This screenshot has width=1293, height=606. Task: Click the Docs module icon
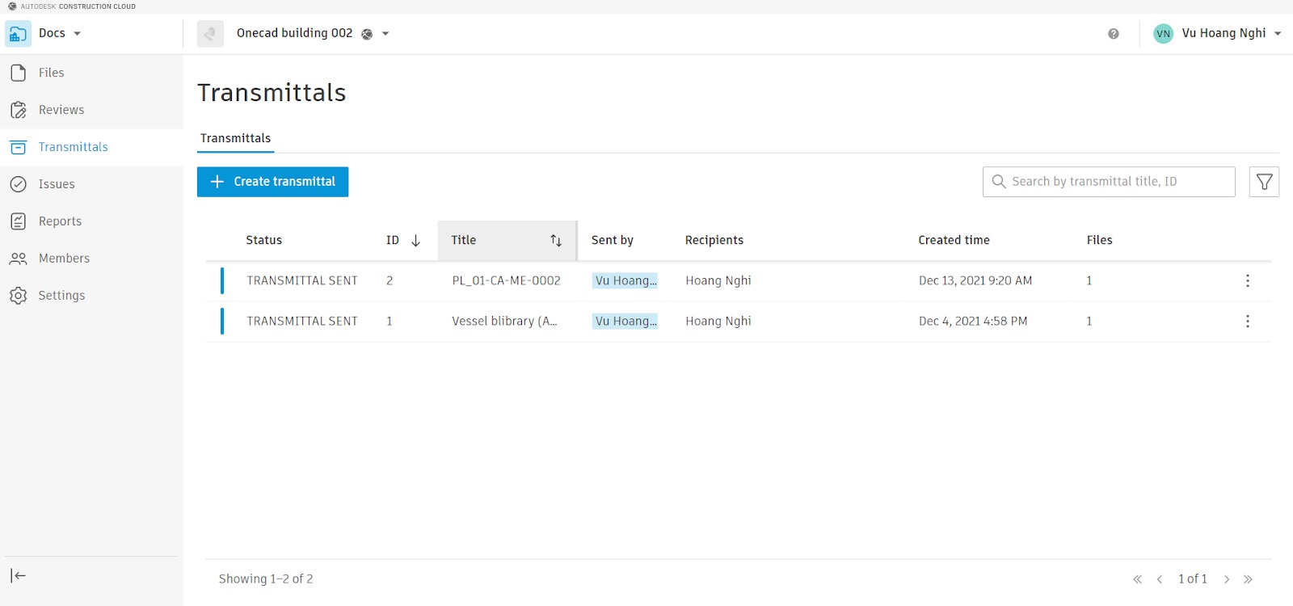click(18, 34)
